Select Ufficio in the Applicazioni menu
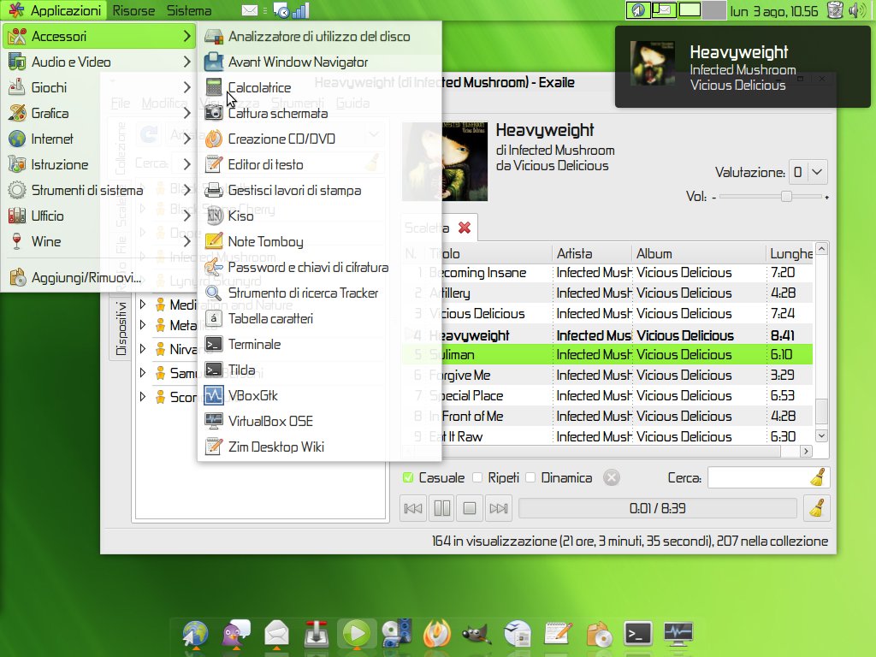The width and height of the screenshot is (876, 657). point(98,216)
